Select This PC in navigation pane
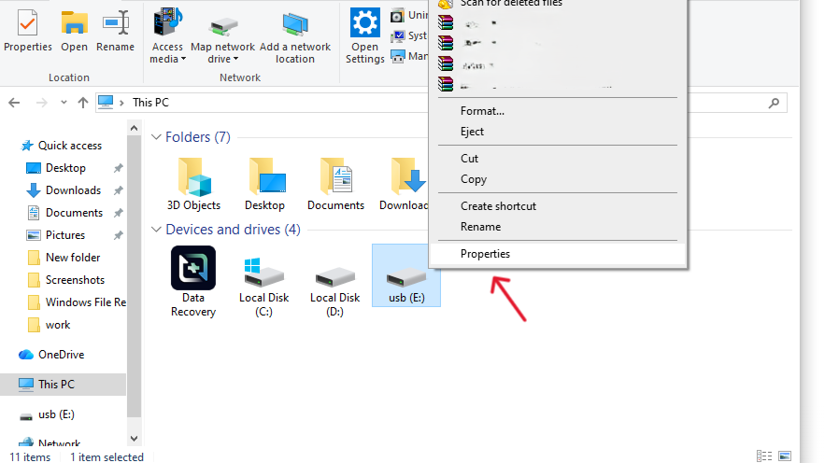 [64, 385]
